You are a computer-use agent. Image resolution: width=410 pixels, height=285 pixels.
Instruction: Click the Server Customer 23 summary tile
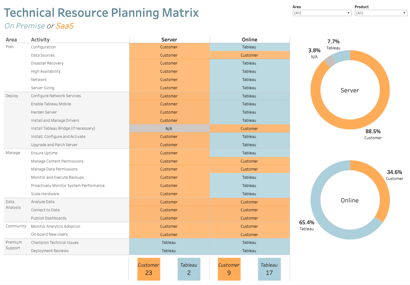pyautogui.click(x=149, y=269)
